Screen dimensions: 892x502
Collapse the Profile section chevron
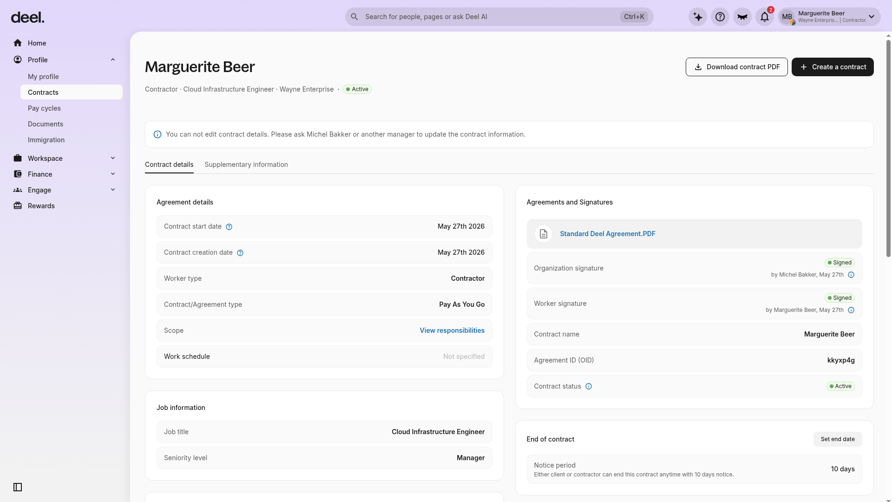(x=113, y=60)
